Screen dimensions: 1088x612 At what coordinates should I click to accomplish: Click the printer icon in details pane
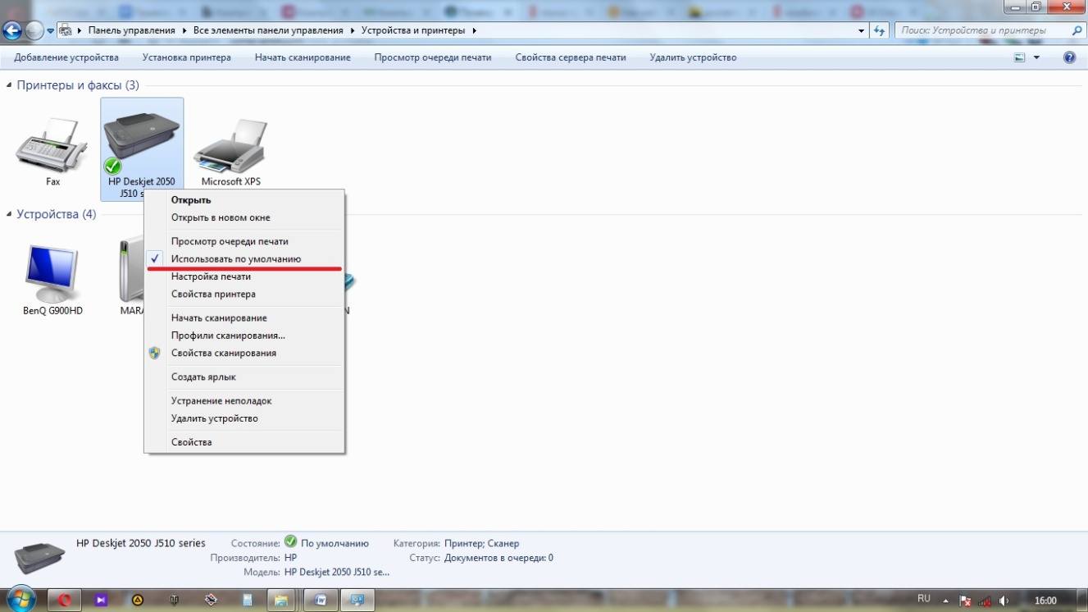click(x=39, y=556)
